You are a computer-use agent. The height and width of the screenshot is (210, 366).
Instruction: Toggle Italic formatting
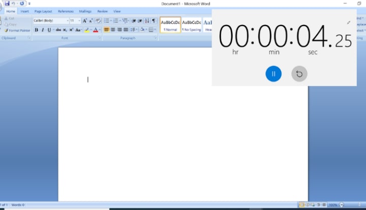(43, 30)
